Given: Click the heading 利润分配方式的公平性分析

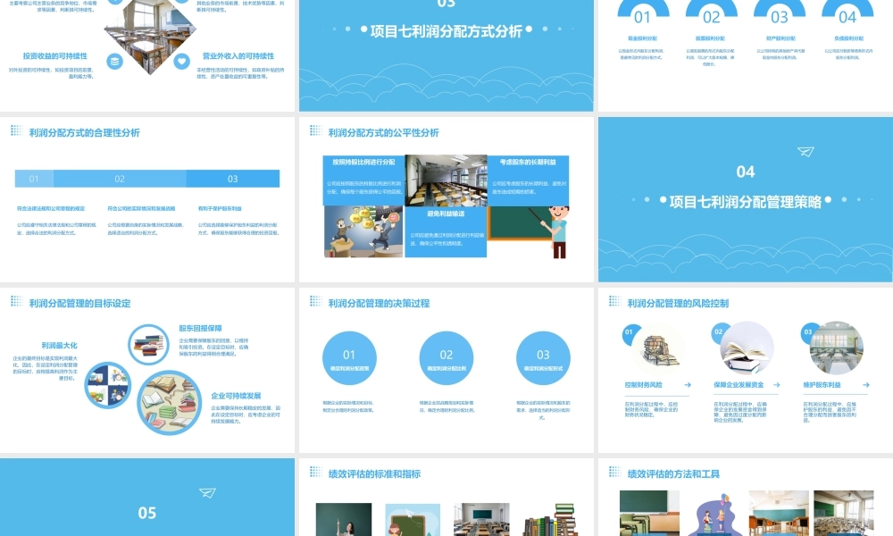Looking at the screenshot, I should click(x=383, y=132).
